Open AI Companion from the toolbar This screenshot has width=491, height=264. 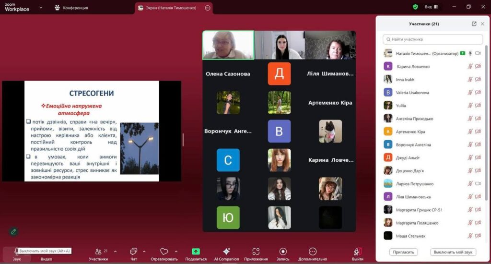[x=226, y=252]
